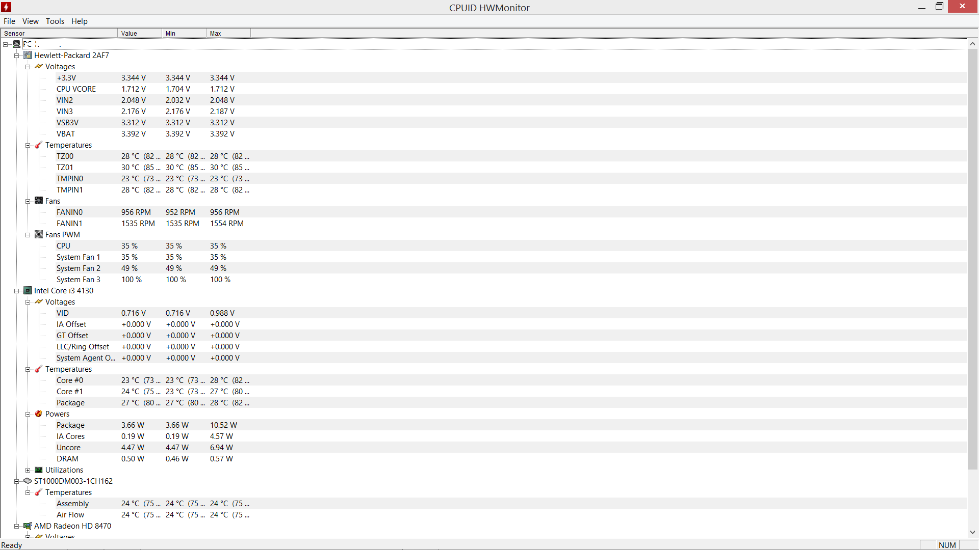This screenshot has height=550, width=979.
Task: Click the 1554 RPM FANIN1 max value
Action: (227, 223)
